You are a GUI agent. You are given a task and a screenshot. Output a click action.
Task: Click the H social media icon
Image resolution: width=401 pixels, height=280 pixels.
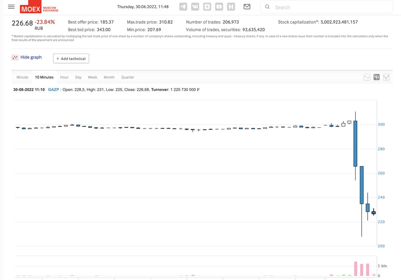click(x=231, y=6)
